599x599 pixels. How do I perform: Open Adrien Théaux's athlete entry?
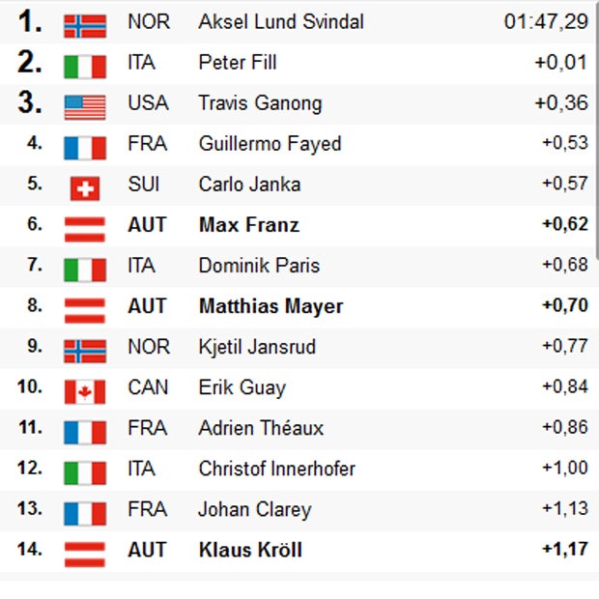click(261, 428)
